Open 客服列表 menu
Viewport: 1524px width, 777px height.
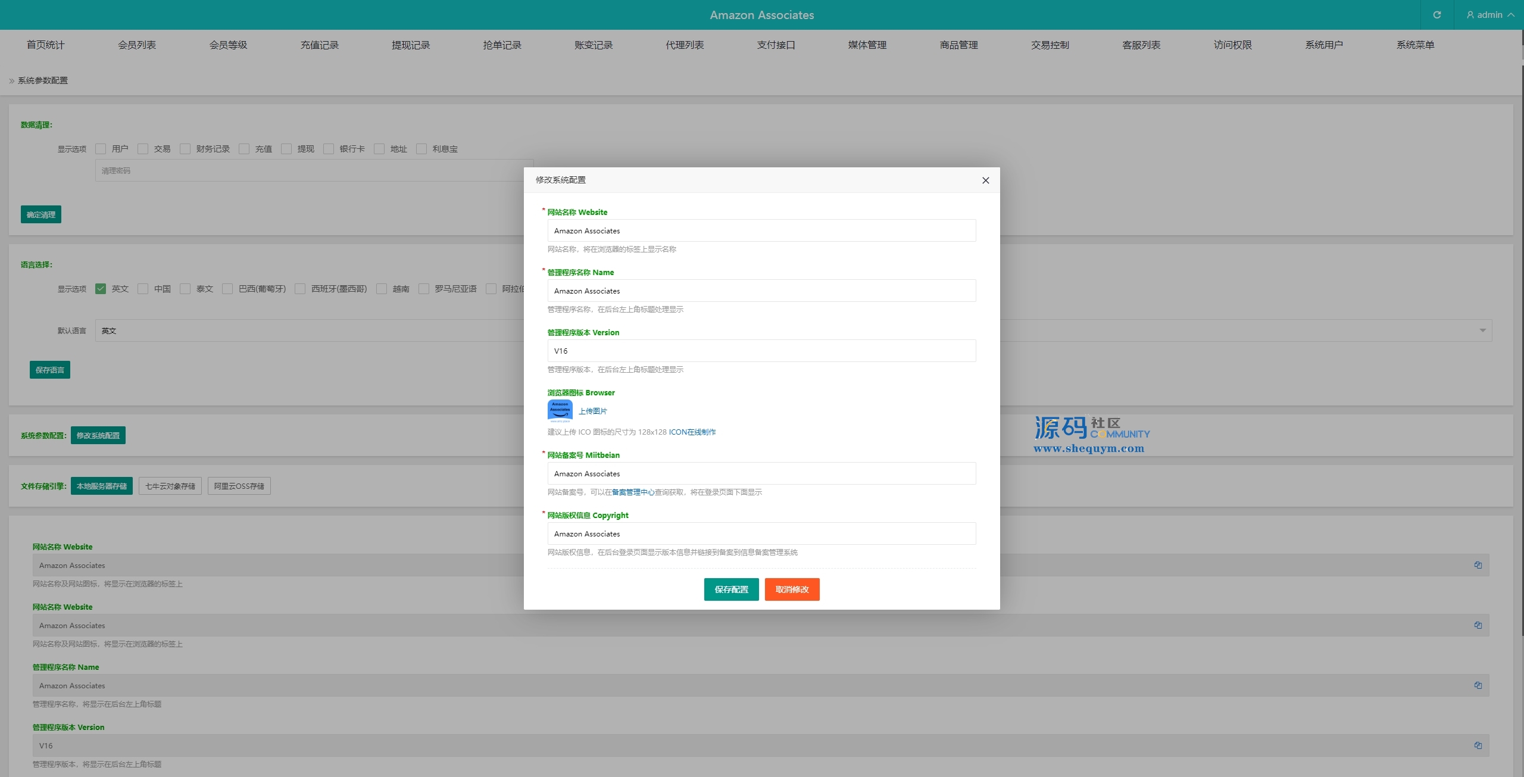[1141, 45]
